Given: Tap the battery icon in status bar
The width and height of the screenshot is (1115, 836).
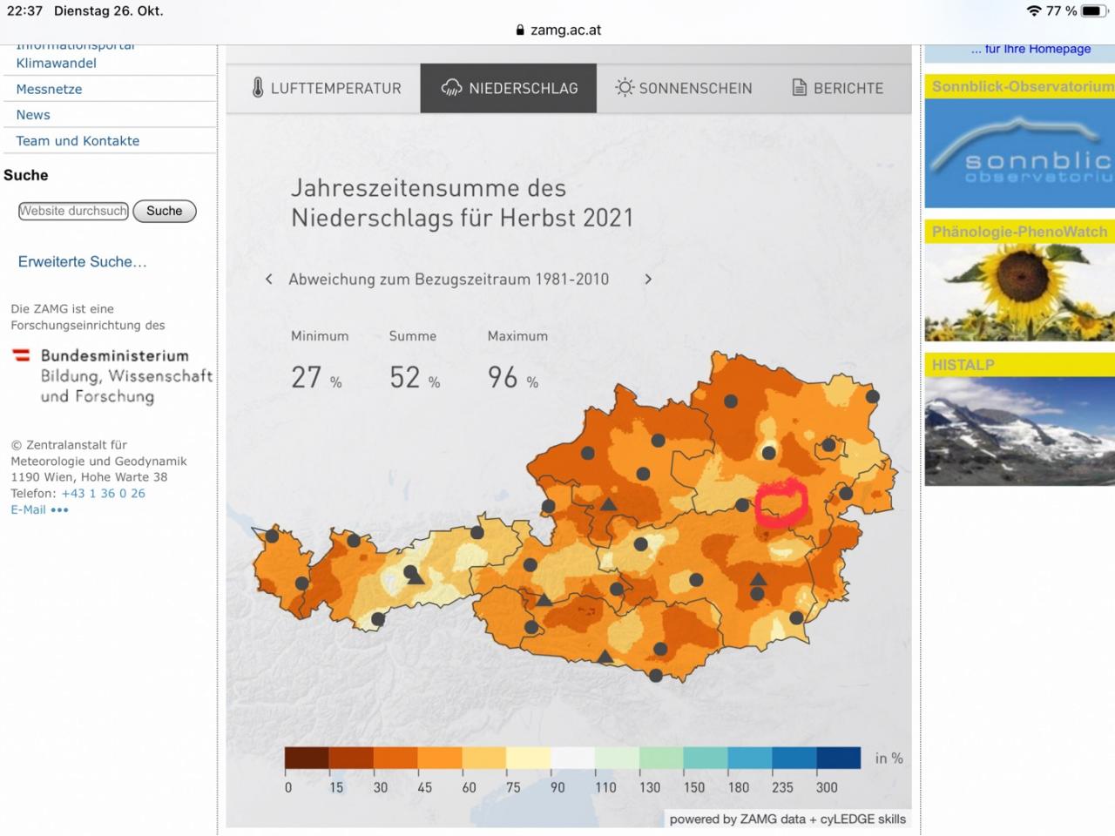Looking at the screenshot, I should pos(1093,11).
